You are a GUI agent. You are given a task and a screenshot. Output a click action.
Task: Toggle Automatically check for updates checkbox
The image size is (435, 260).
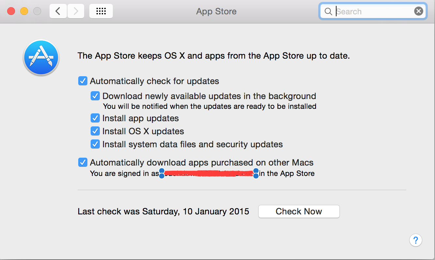(83, 81)
